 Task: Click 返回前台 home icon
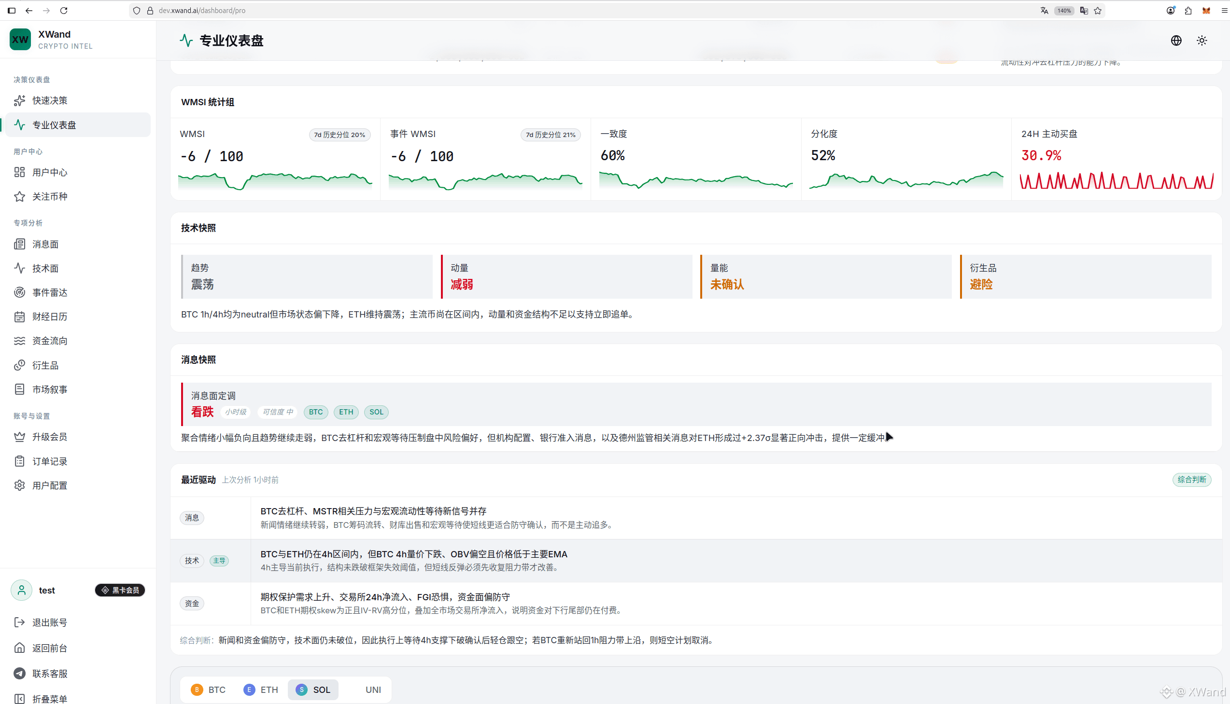click(x=19, y=648)
